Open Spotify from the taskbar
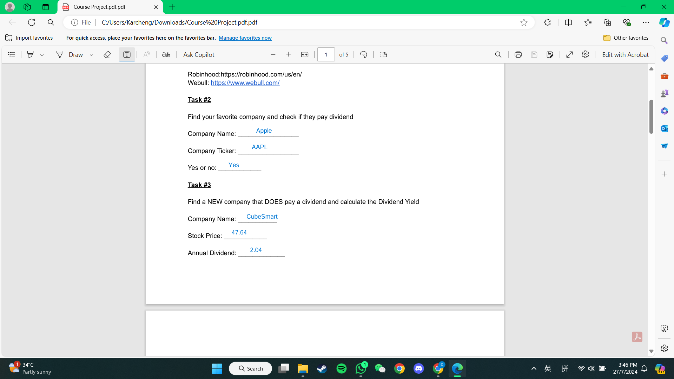674x379 pixels. 341,368
